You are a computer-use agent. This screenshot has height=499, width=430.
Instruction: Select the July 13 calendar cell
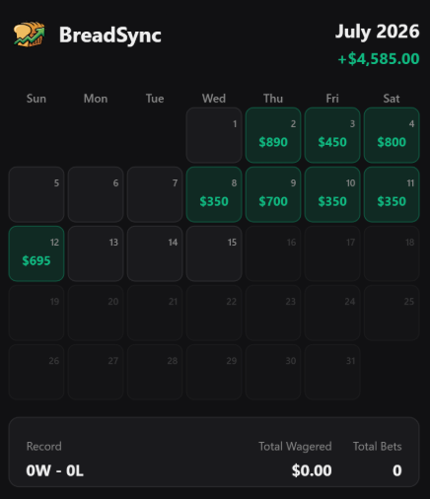pos(96,253)
